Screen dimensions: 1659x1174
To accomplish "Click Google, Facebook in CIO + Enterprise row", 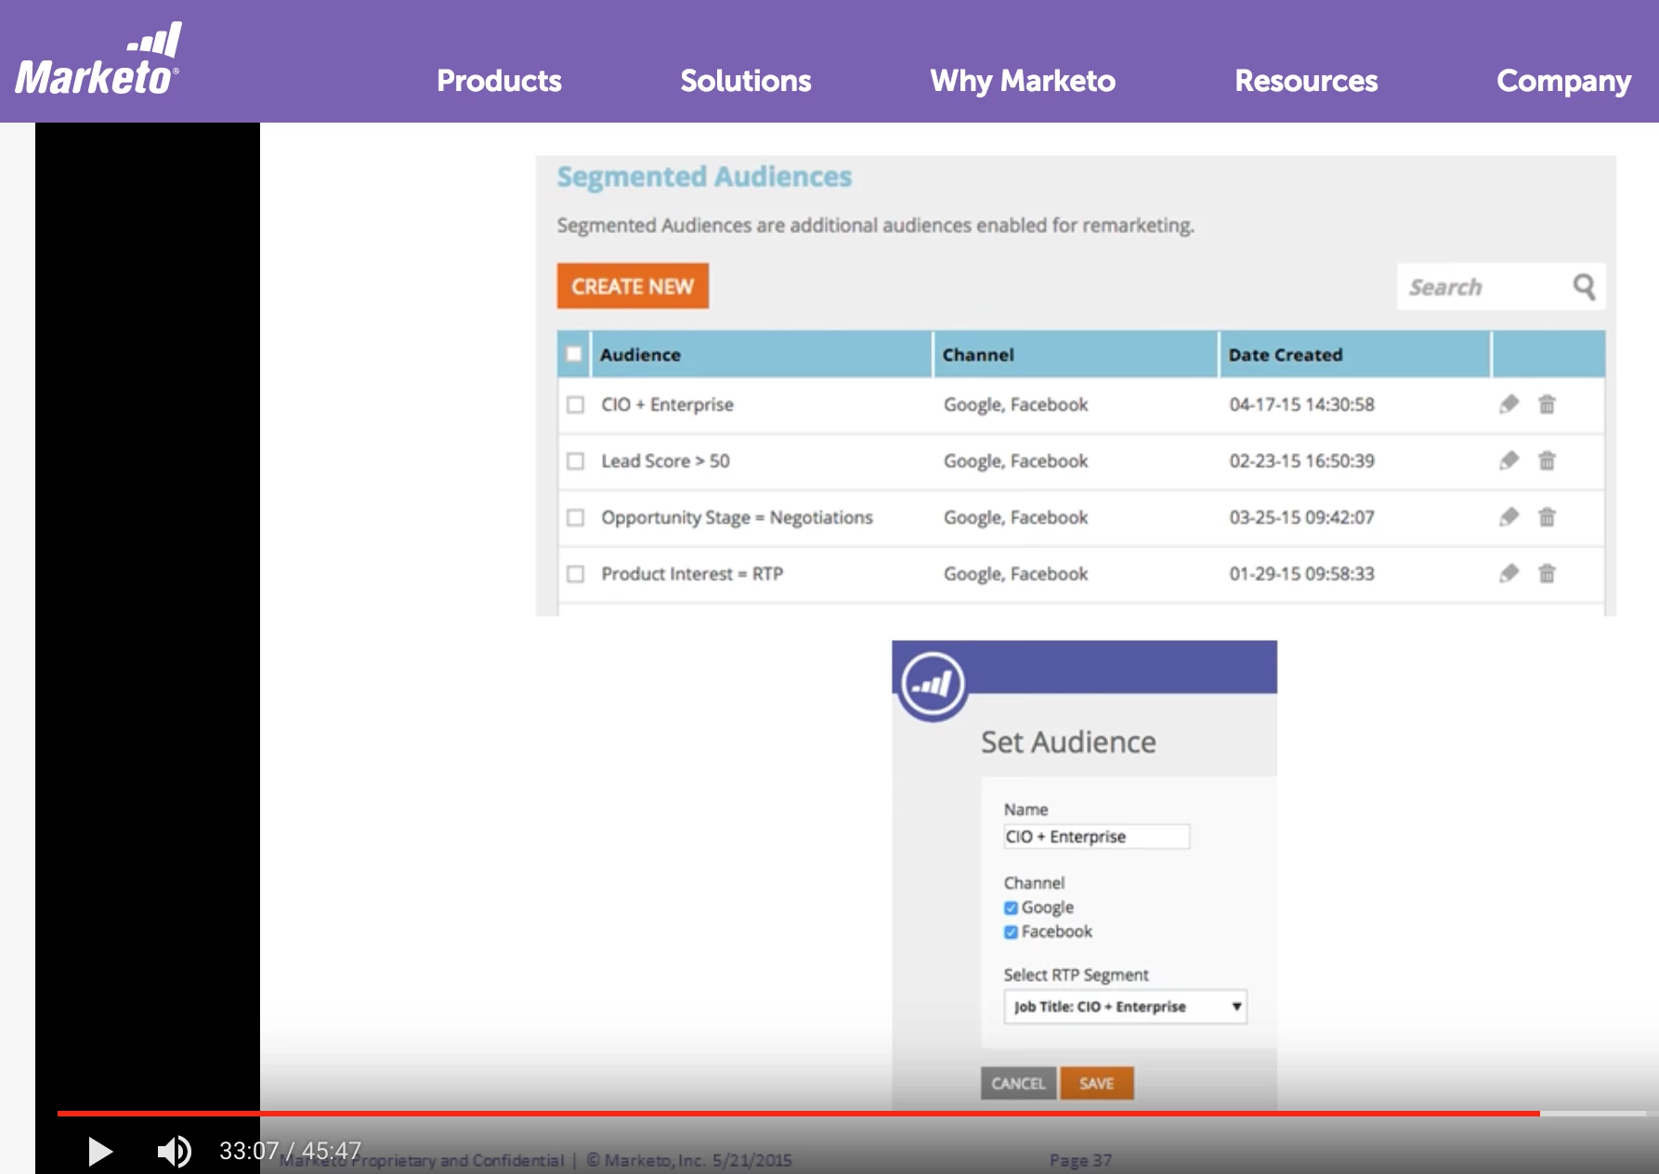I will click(x=1015, y=405).
